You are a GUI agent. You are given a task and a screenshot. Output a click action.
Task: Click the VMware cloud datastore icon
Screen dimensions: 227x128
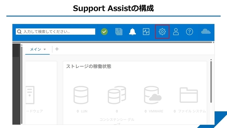click(x=153, y=95)
